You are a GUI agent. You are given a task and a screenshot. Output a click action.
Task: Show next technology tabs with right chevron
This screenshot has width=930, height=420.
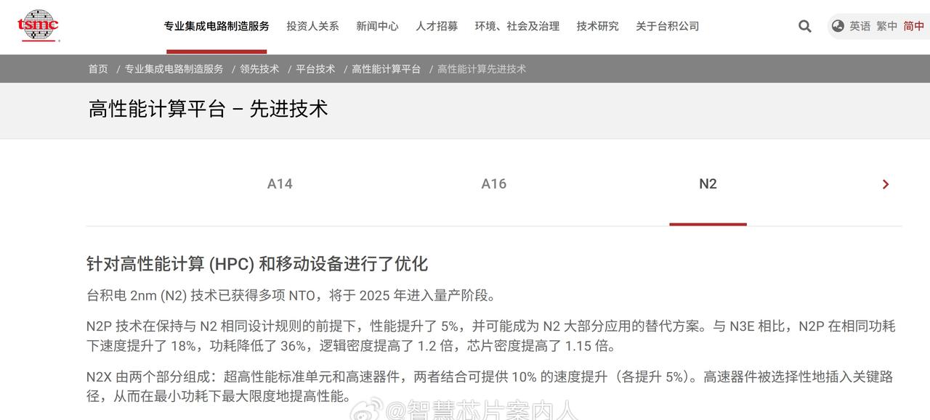886,184
